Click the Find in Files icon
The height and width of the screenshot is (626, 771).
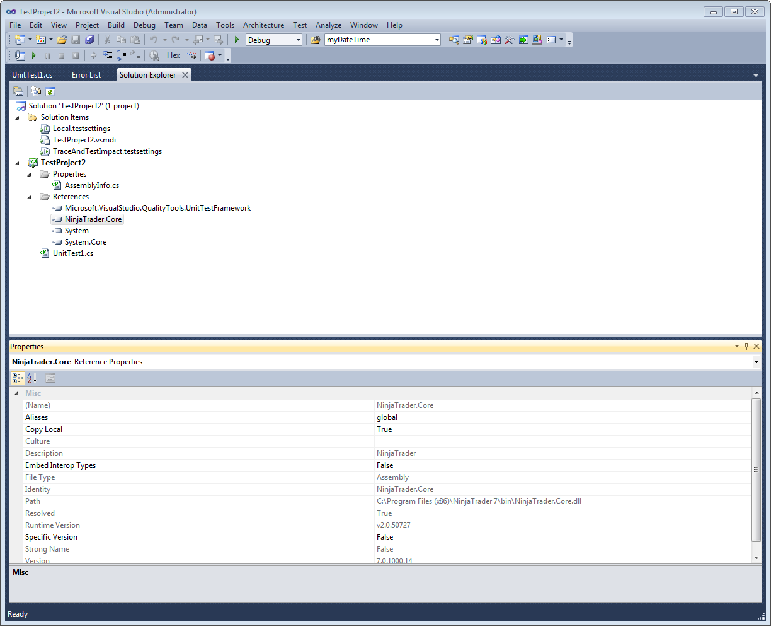tap(316, 40)
